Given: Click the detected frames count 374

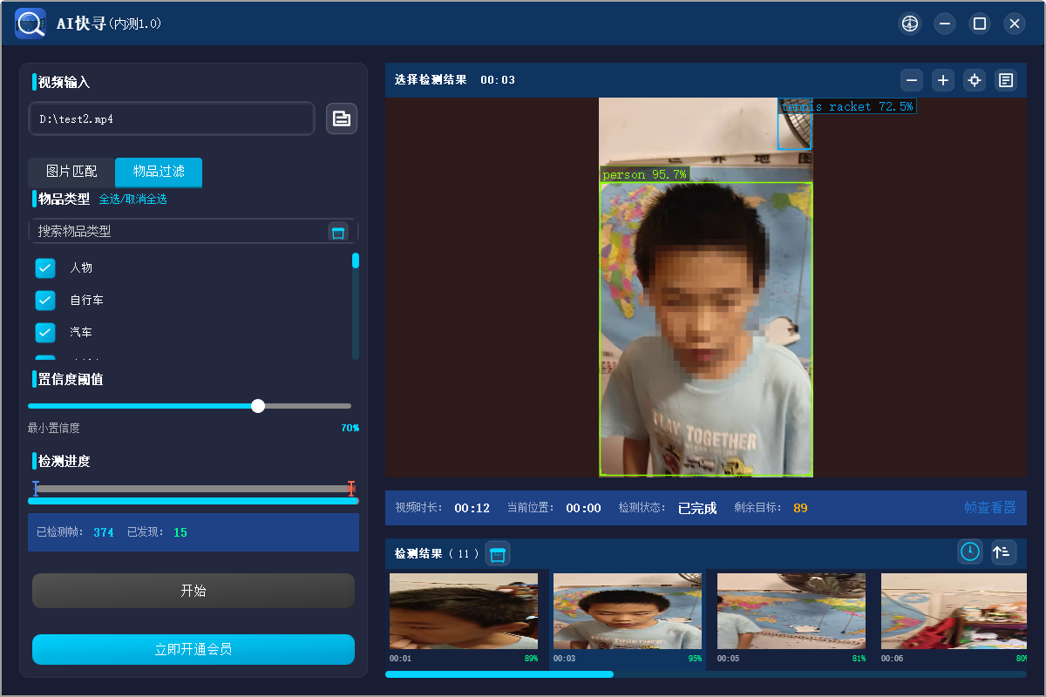Looking at the screenshot, I should (104, 532).
